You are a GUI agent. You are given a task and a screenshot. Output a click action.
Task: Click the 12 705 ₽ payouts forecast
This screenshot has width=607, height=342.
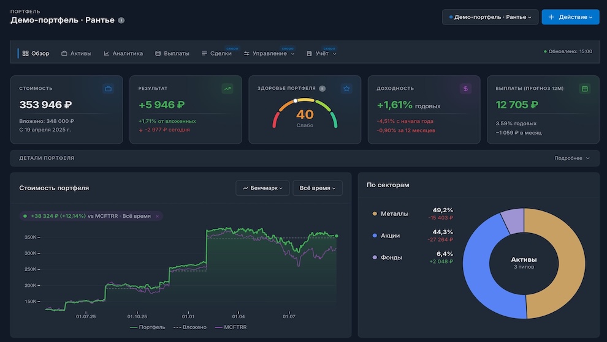(517, 105)
